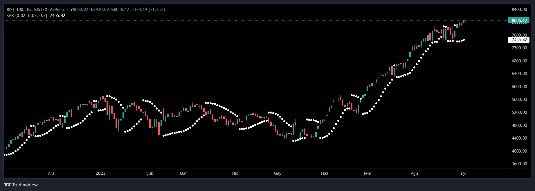Click the Ara month label on time axis
The image size is (535, 191).
coord(51,173)
